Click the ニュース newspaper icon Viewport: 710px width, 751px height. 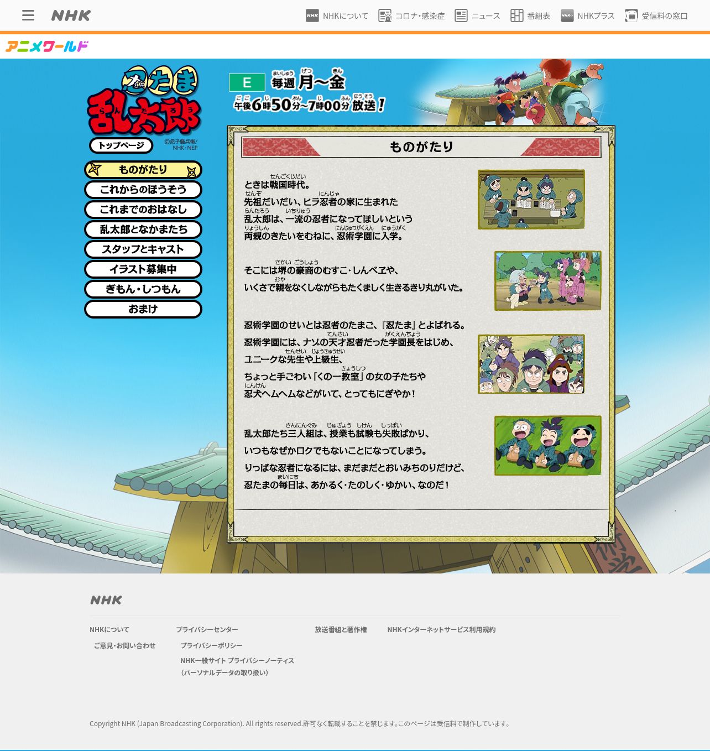461,15
